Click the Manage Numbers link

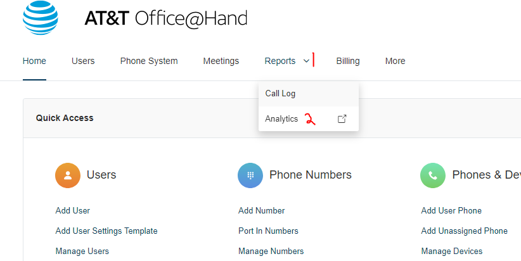(271, 251)
